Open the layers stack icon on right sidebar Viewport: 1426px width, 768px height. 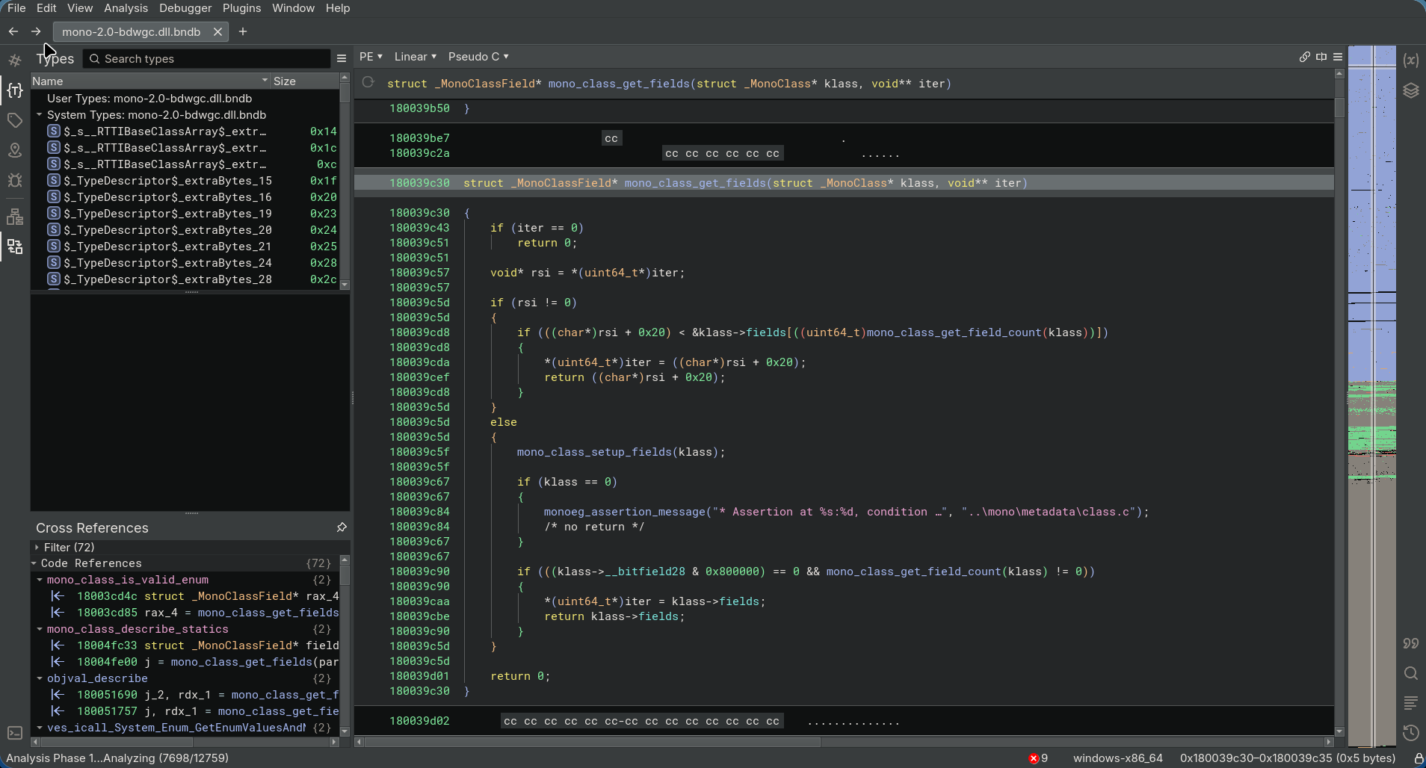pos(1411,90)
